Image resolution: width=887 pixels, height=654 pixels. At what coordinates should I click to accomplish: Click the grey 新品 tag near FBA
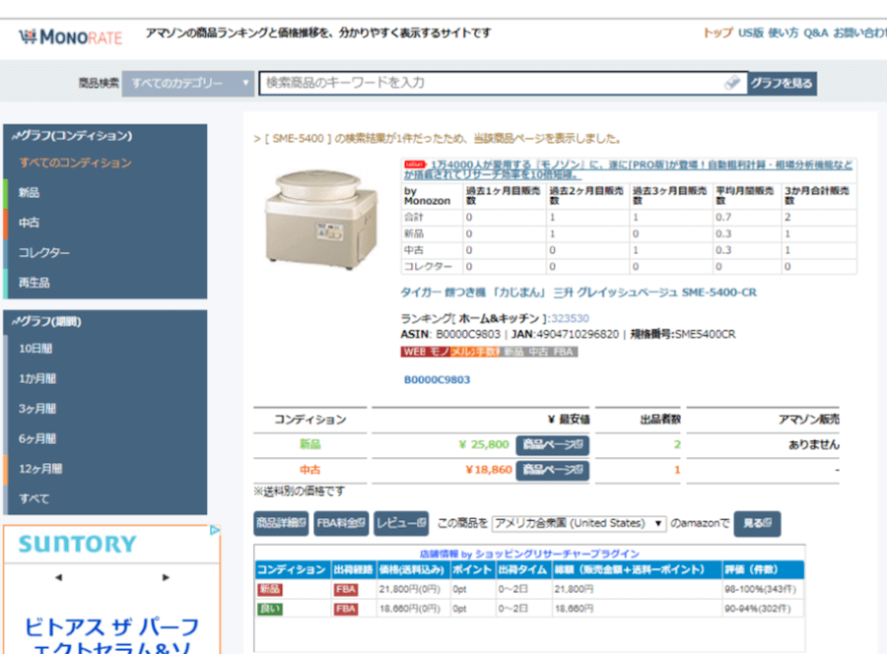coord(513,352)
